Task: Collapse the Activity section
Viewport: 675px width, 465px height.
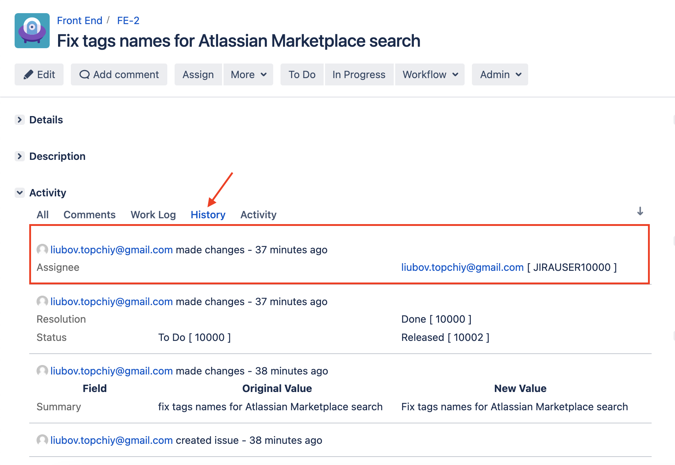Action: 20,193
